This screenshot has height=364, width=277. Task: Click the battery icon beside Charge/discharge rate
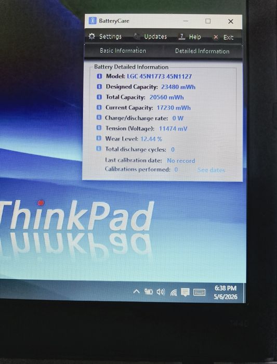tap(99, 118)
